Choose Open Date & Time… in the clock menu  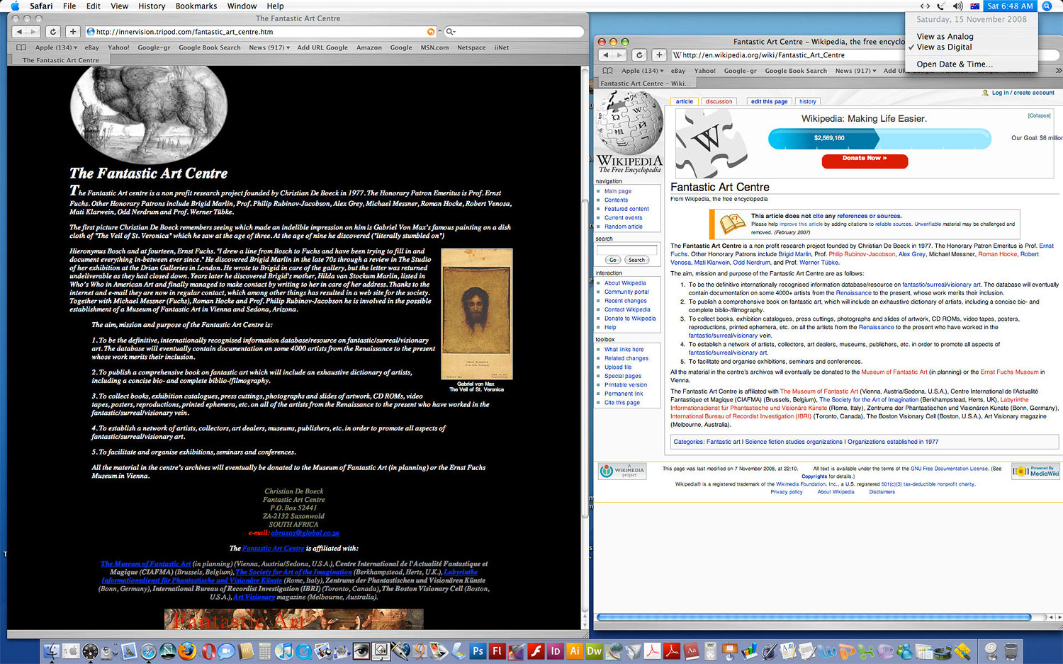tap(972, 64)
